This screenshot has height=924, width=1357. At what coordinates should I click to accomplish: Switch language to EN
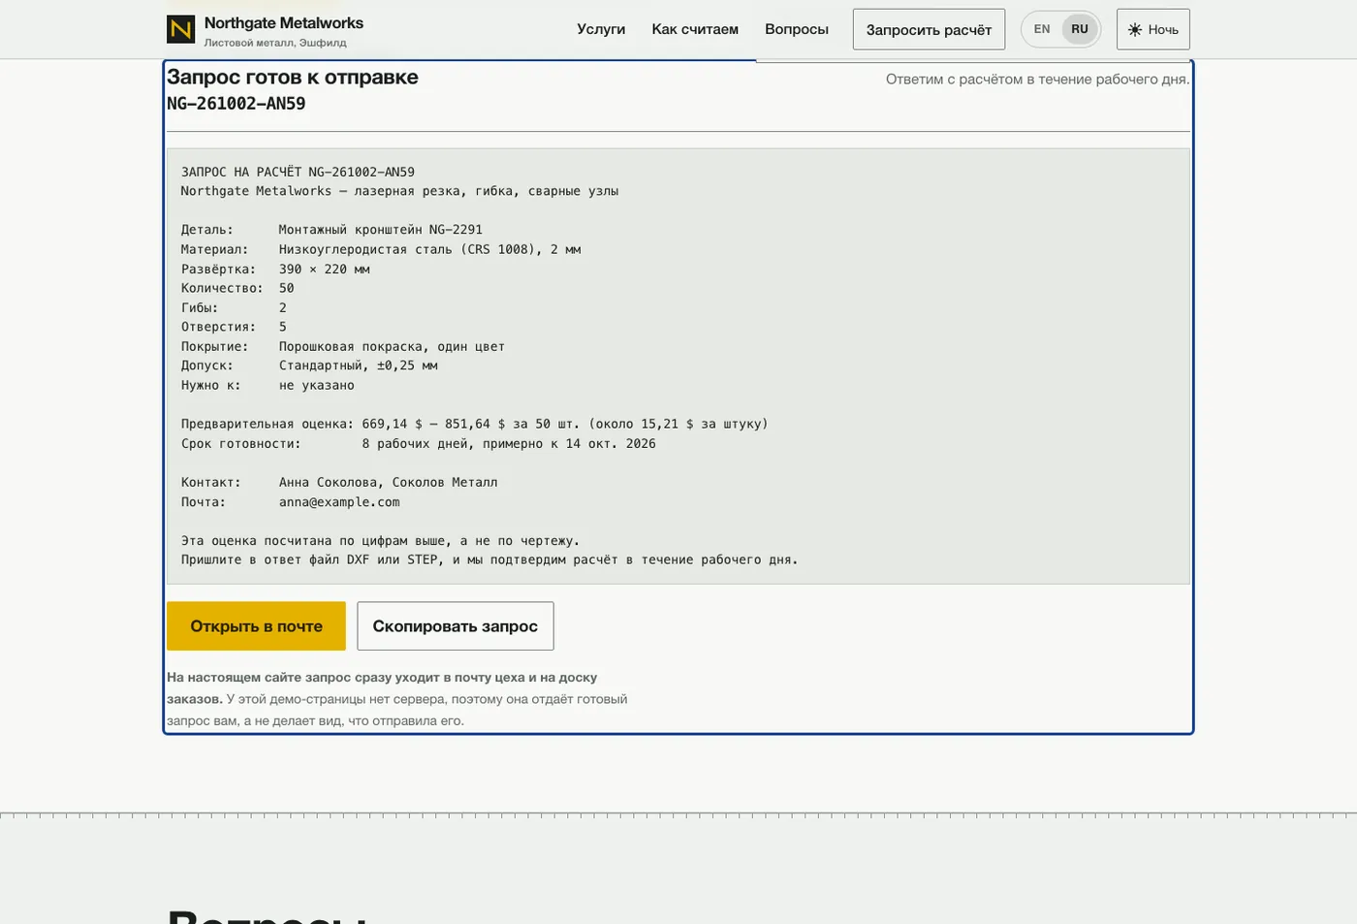[x=1042, y=29]
